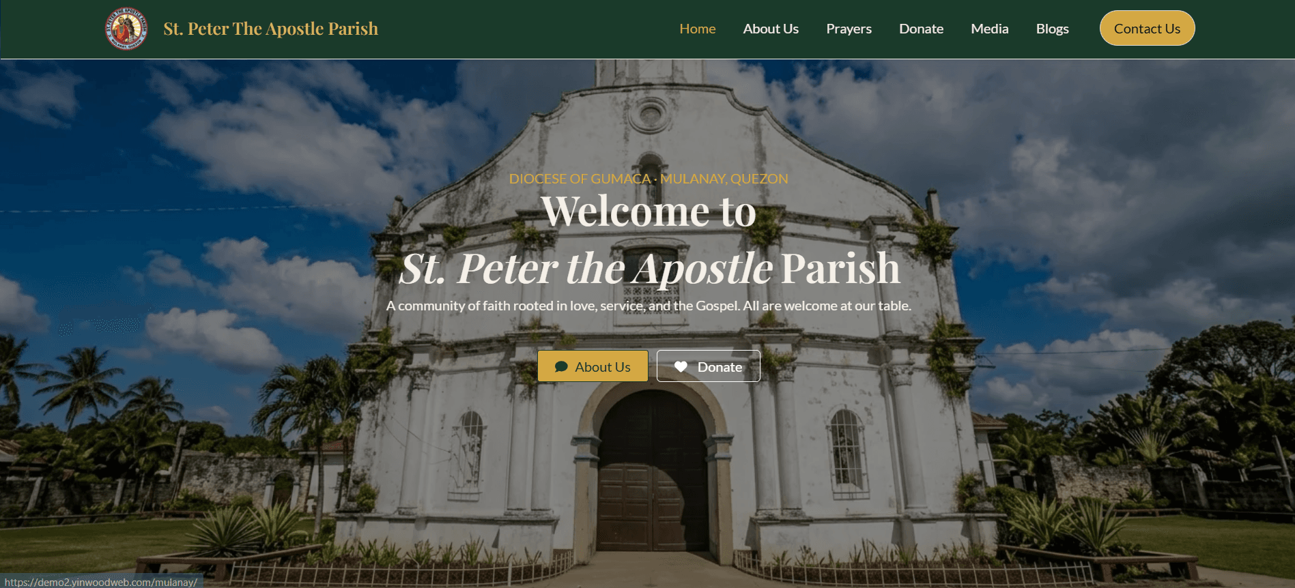Click the speech bubble icon on the About Us button
This screenshot has width=1295, height=588.
561,367
